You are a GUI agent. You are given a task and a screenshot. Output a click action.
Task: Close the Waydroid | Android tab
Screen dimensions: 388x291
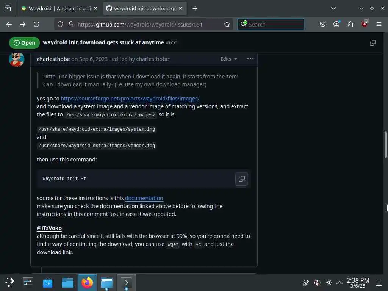coord(95,8)
